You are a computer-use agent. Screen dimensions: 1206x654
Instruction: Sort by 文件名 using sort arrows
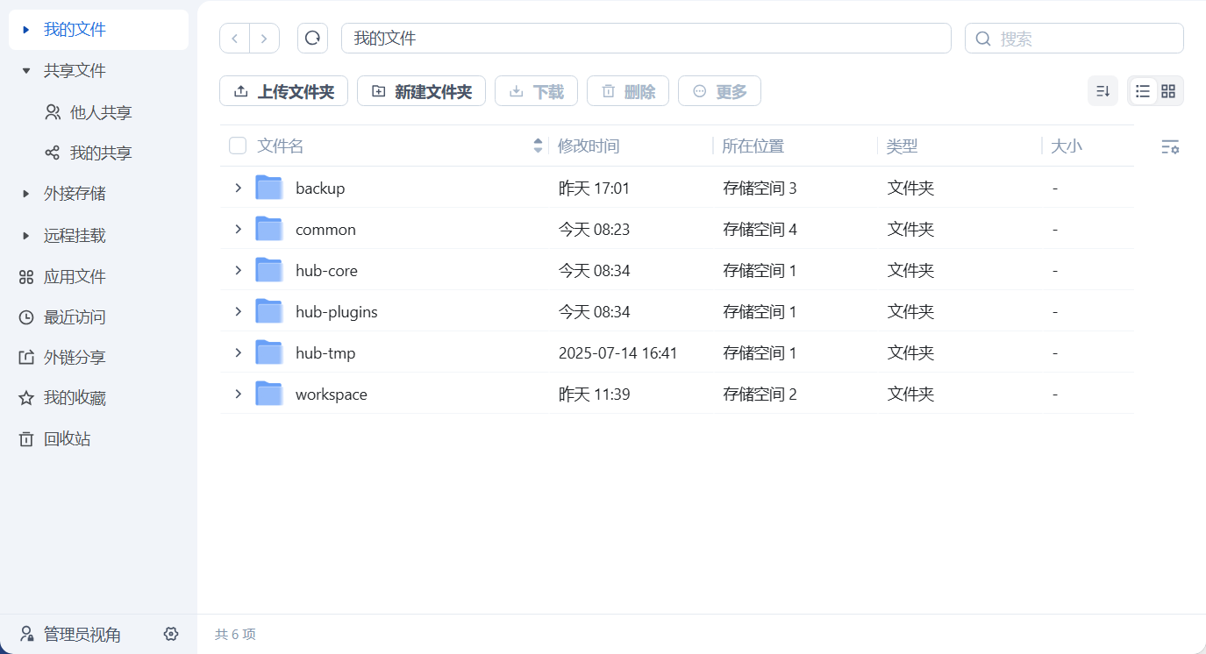click(538, 146)
